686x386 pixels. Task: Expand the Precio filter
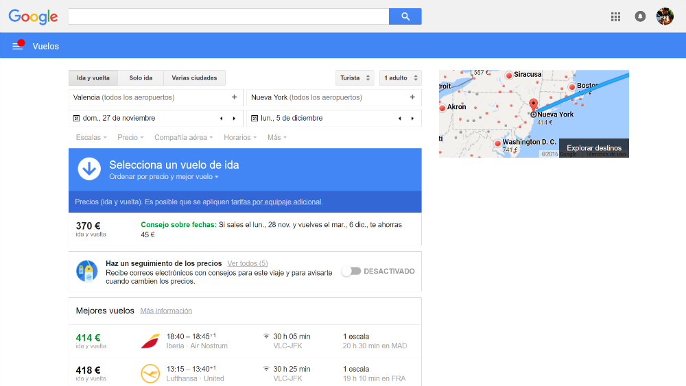130,137
